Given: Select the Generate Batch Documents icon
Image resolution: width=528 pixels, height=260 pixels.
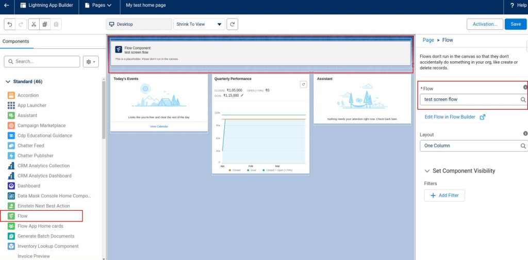Looking at the screenshot, I should point(11,236).
